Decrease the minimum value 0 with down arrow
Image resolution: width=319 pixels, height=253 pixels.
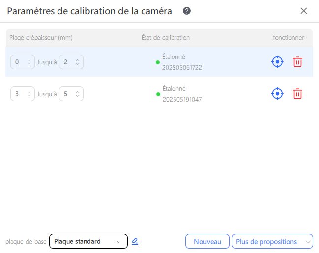(x=29, y=64)
